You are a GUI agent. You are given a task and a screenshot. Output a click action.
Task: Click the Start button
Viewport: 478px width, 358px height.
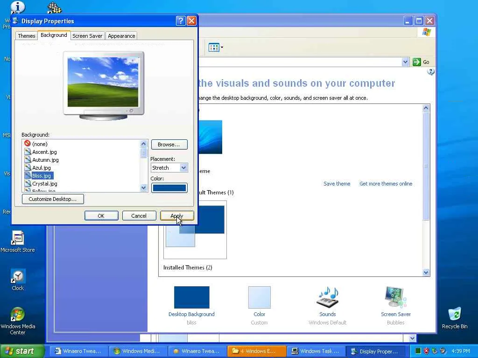22,351
